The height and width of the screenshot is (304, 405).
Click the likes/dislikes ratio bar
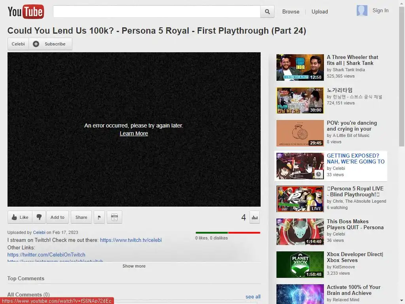pos(228,233)
